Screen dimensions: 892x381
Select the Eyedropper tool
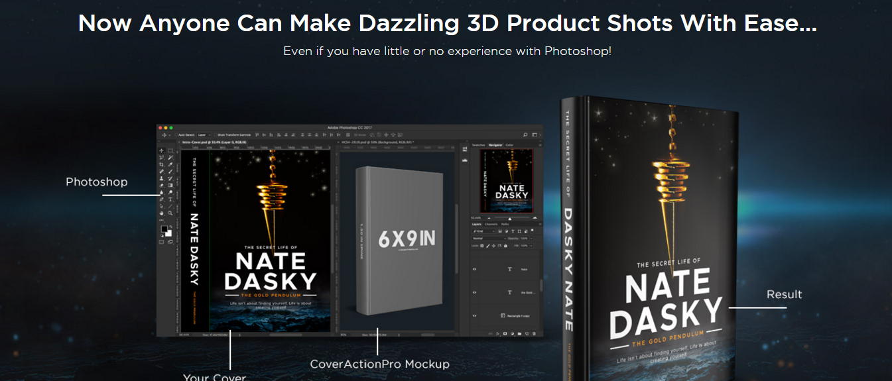point(170,165)
